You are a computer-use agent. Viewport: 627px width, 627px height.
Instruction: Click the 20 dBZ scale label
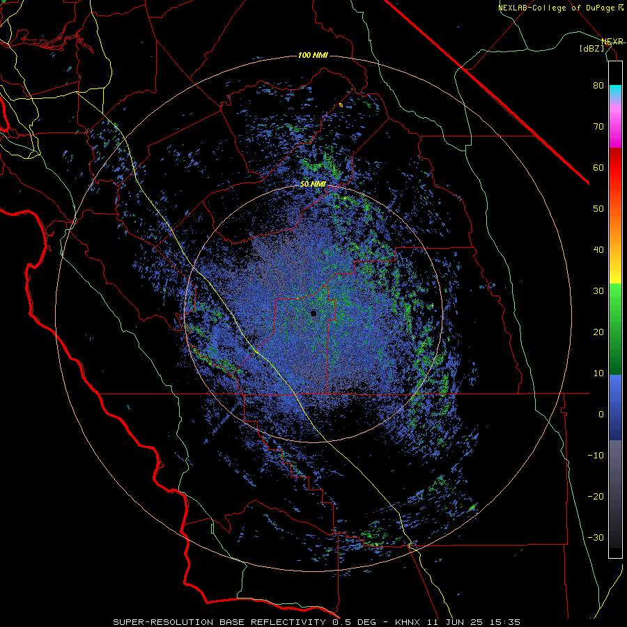[598, 332]
